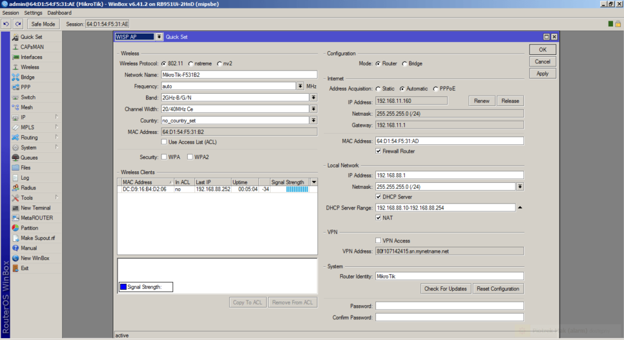Toggle the VPN Access checkbox
Viewport: 624px width, 340px height.
pyautogui.click(x=378, y=241)
